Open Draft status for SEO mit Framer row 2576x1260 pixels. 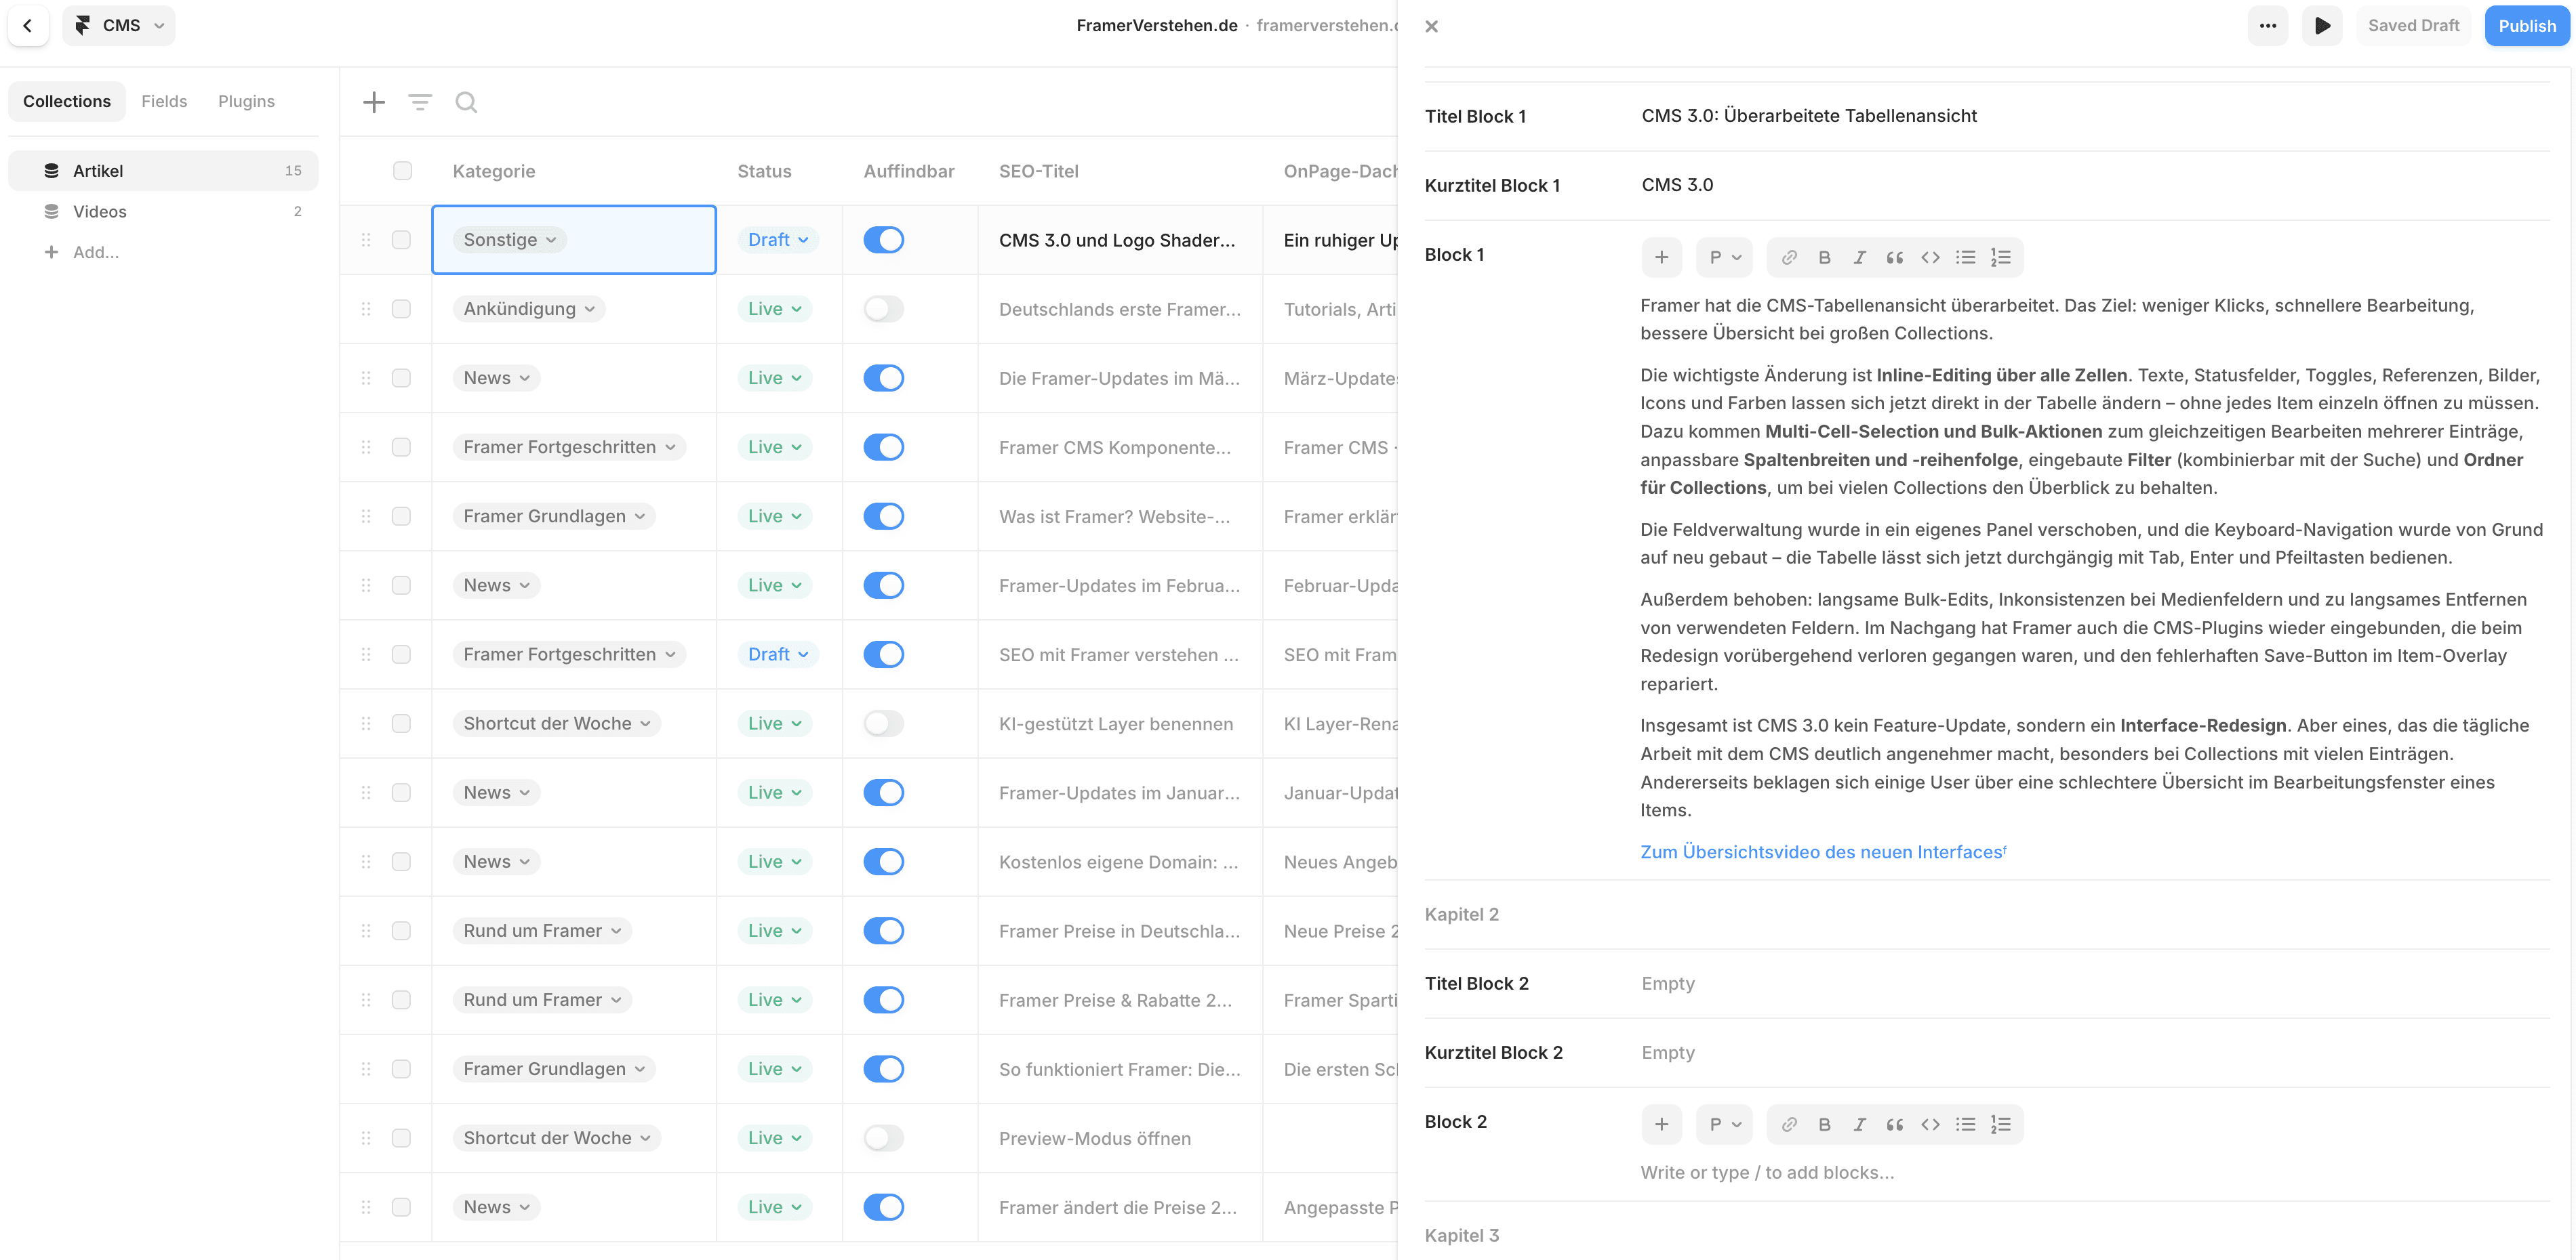tap(778, 654)
